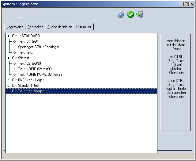
Task: Click the diamond beside 'Test: KOPIE 02; test99'
Action: (x=14, y=69)
